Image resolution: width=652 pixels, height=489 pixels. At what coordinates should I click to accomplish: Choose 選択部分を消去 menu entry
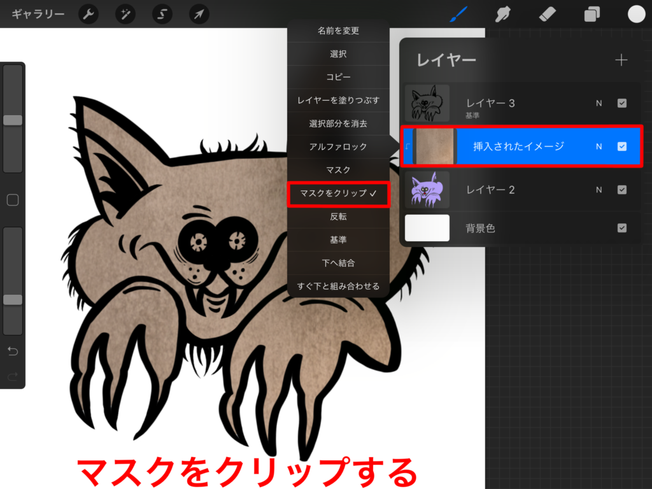pos(338,124)
